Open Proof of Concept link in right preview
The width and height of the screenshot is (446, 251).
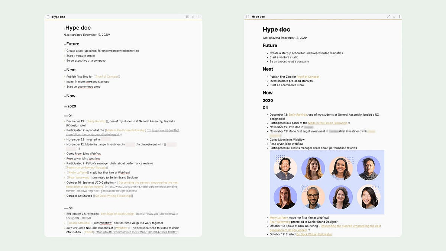[308, 77]
